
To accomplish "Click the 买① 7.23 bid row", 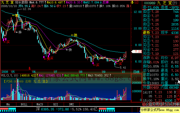I will pos(161,37).
